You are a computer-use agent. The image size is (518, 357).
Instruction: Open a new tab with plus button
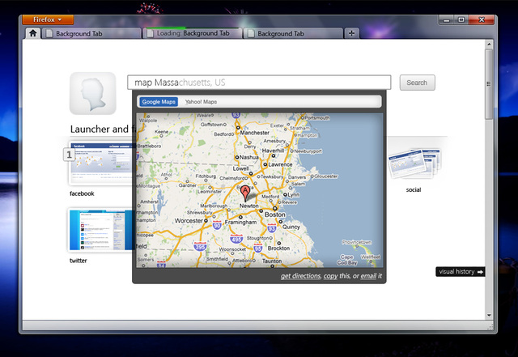[351, 33]
